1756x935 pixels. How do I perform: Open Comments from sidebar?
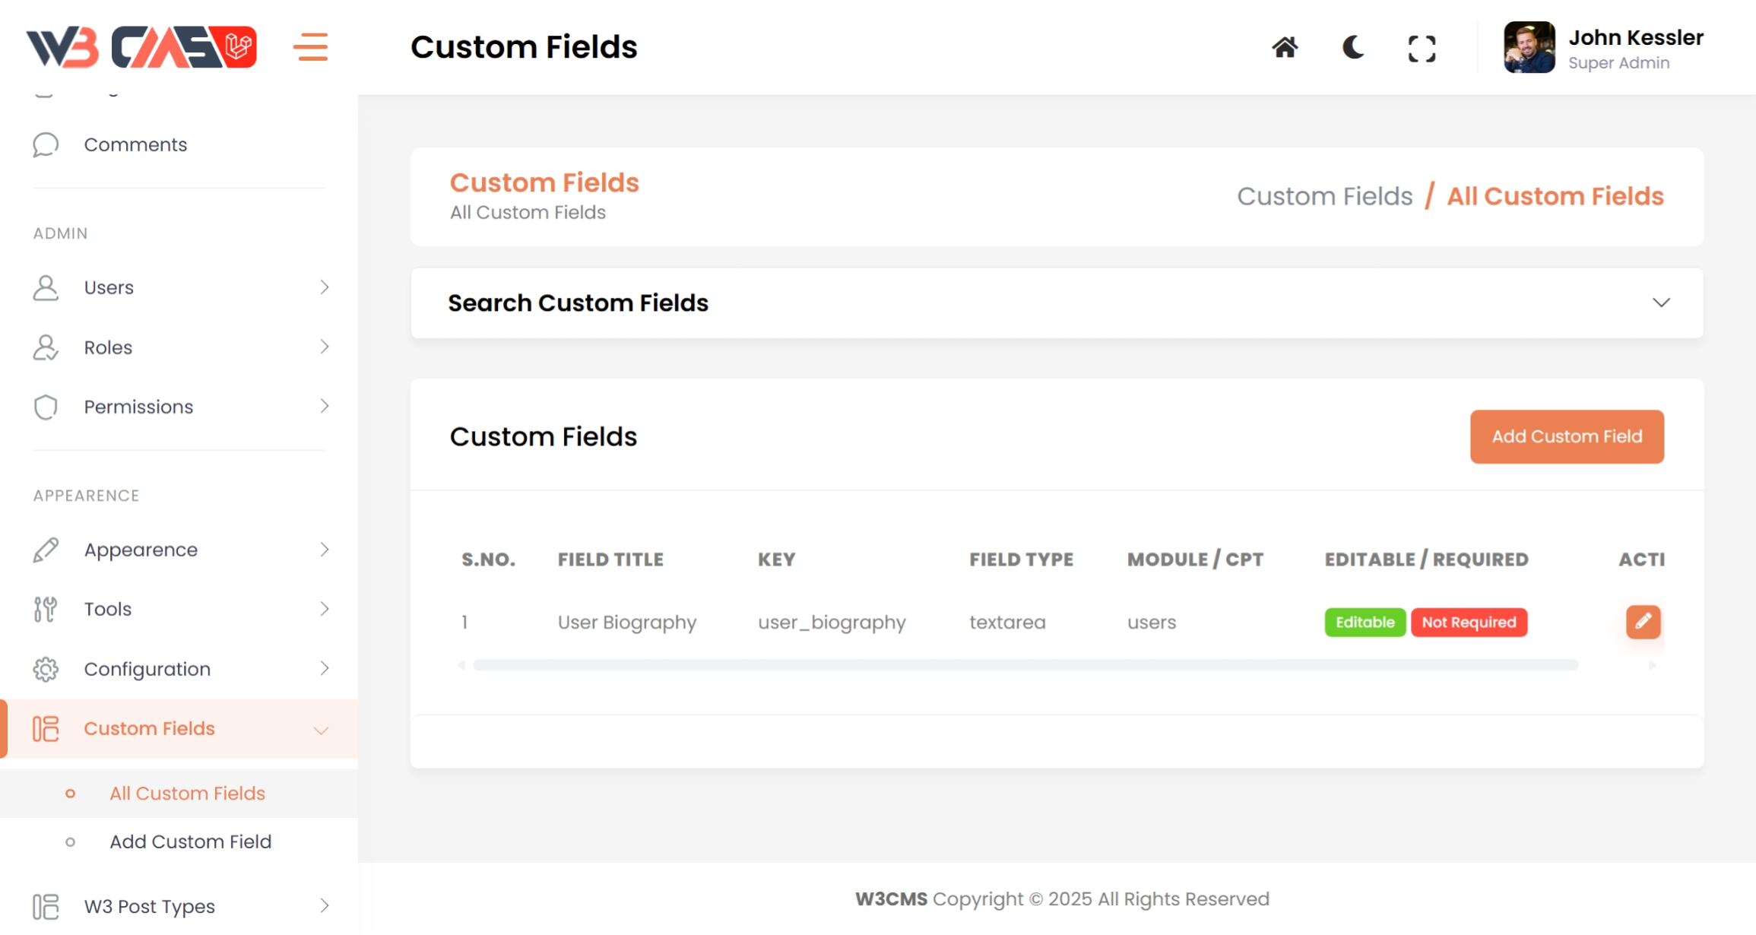point(135,144)
